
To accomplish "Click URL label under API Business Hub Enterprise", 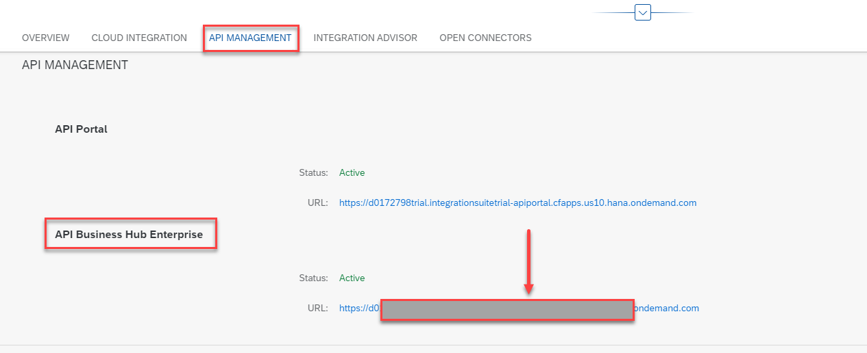I will click(318, 309).
